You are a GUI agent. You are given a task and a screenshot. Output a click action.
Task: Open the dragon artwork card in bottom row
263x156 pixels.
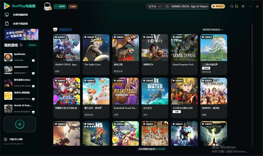coord(67,134)
